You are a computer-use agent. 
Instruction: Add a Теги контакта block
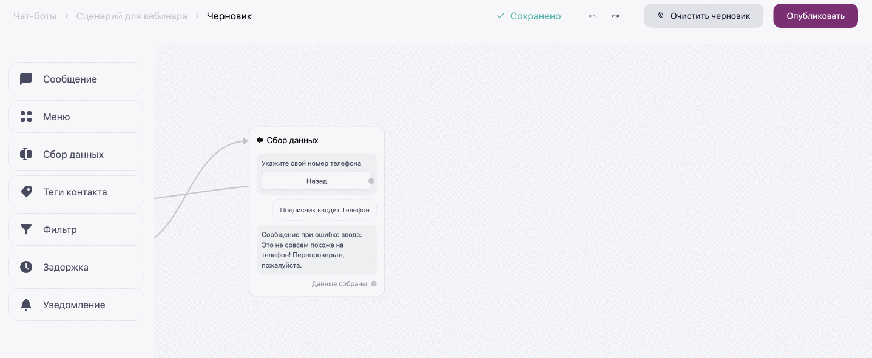coord(76,192)
